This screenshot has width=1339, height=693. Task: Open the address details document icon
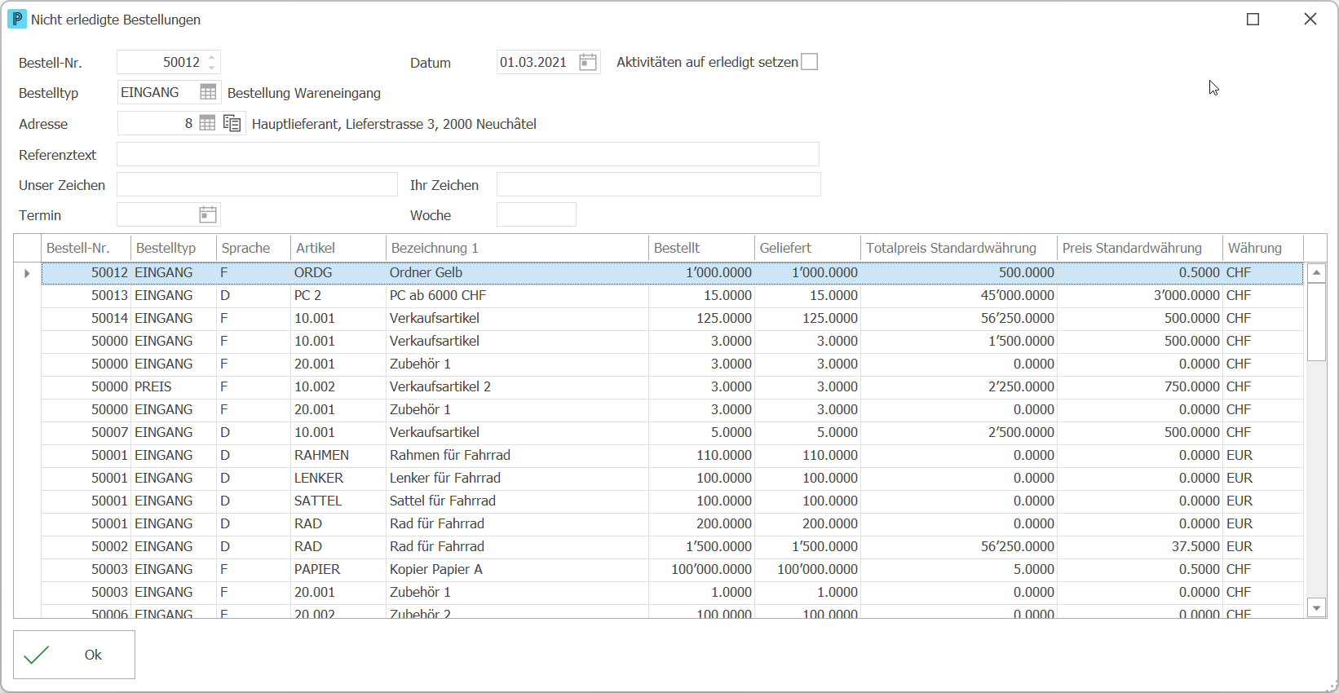click(x=232, y=123)
